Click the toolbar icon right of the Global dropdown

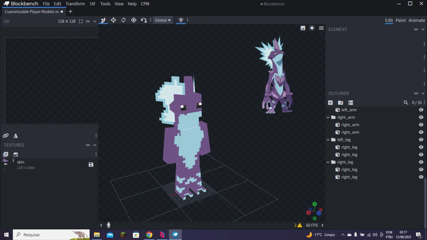click(x=181, y=20)
